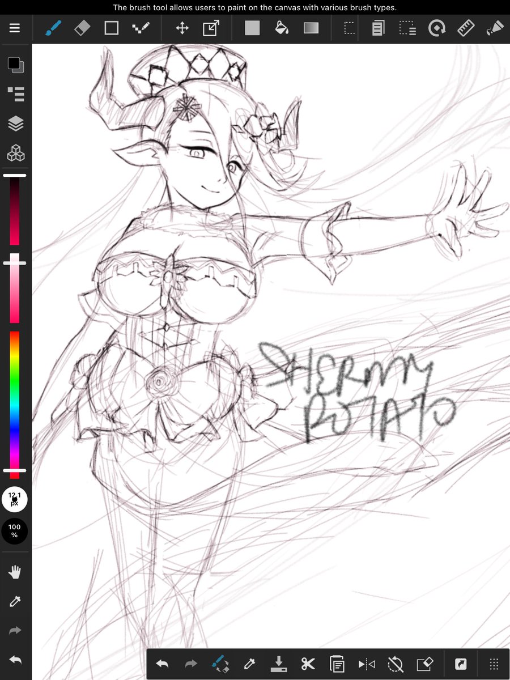The height and width of the screenshot is (680, 510).
Task: Select the Gradient tool
Action: [311, 28]
